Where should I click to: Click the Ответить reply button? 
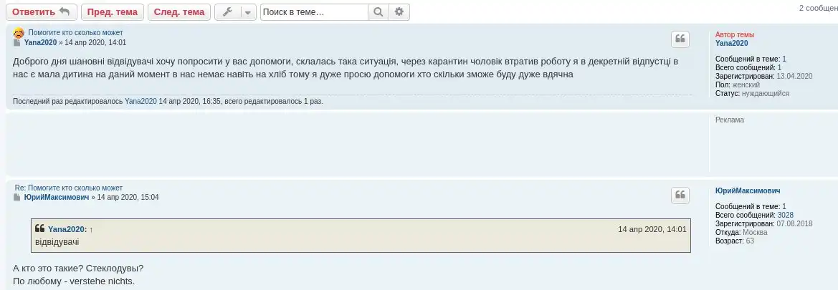(x=40, y=12)
